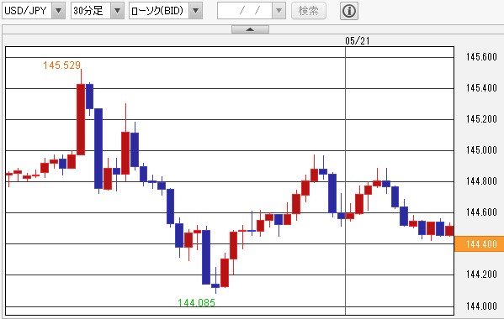This screenshot has width=504, height=319.
Task: Click the 144.000 price axis label
Action: point(481,306)
